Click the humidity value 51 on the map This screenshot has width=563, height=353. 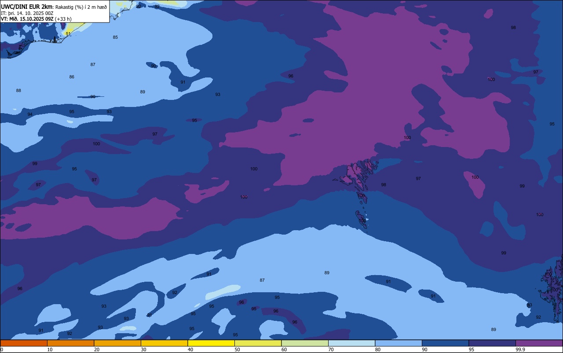coord(68,33)
